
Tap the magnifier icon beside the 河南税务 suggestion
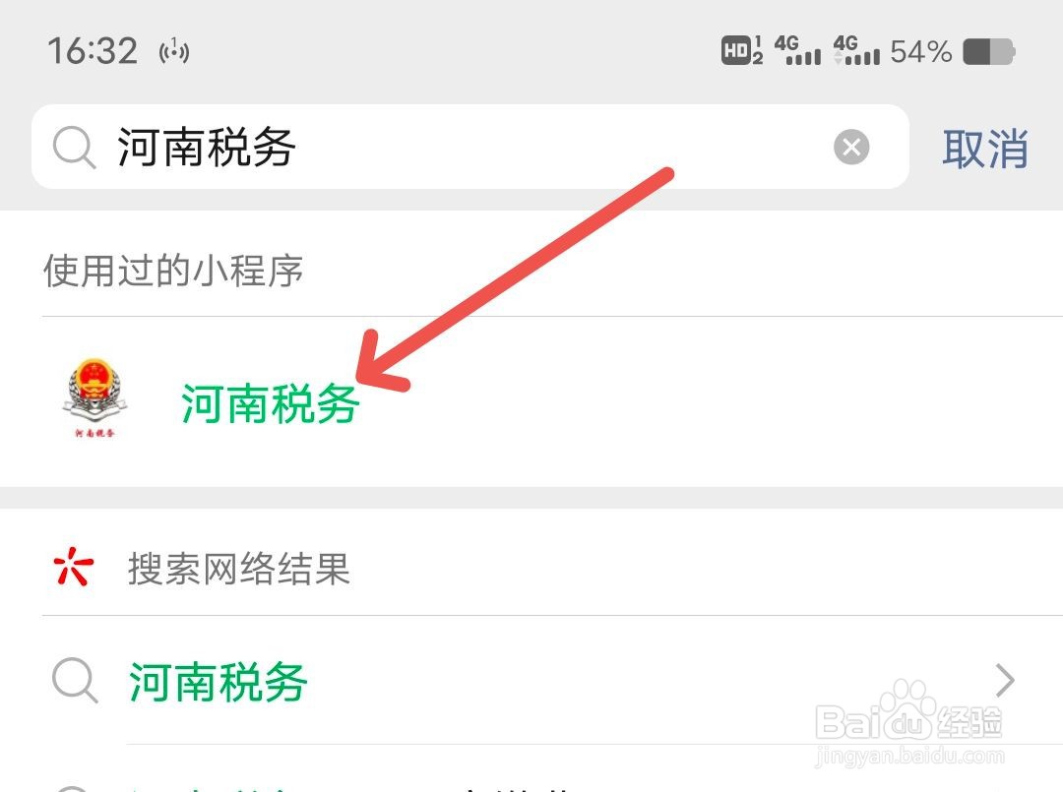tap(75, 680)
